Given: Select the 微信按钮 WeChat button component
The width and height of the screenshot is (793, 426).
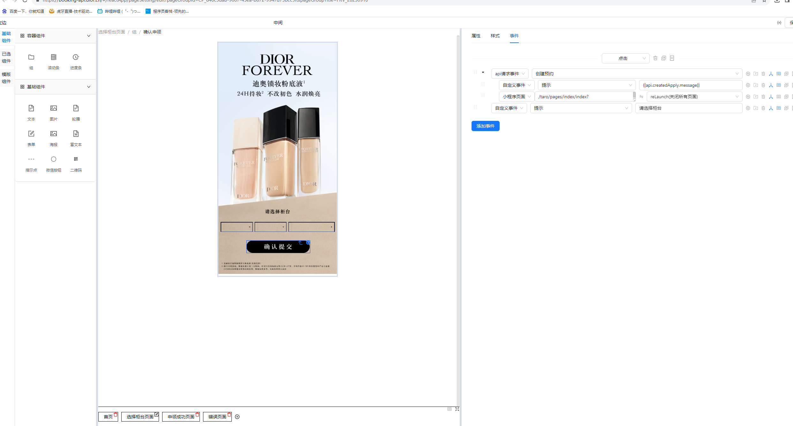Looking at the screenshot, I should [54, 159].
